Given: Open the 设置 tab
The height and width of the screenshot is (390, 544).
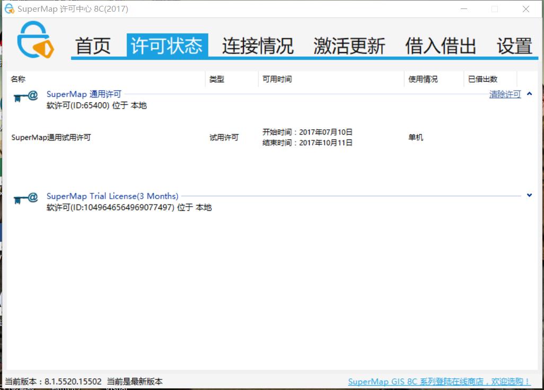Looking at the screenshot, I should [x=514, y=46].
